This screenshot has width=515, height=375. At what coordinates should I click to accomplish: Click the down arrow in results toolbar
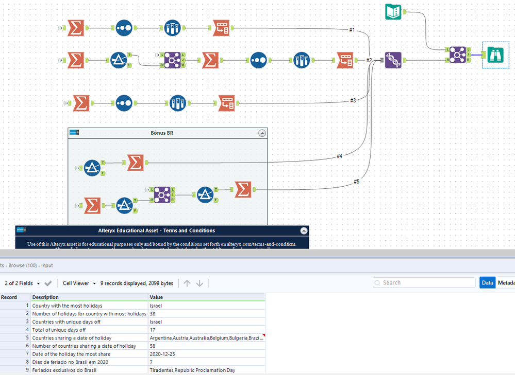click(200, 283)
